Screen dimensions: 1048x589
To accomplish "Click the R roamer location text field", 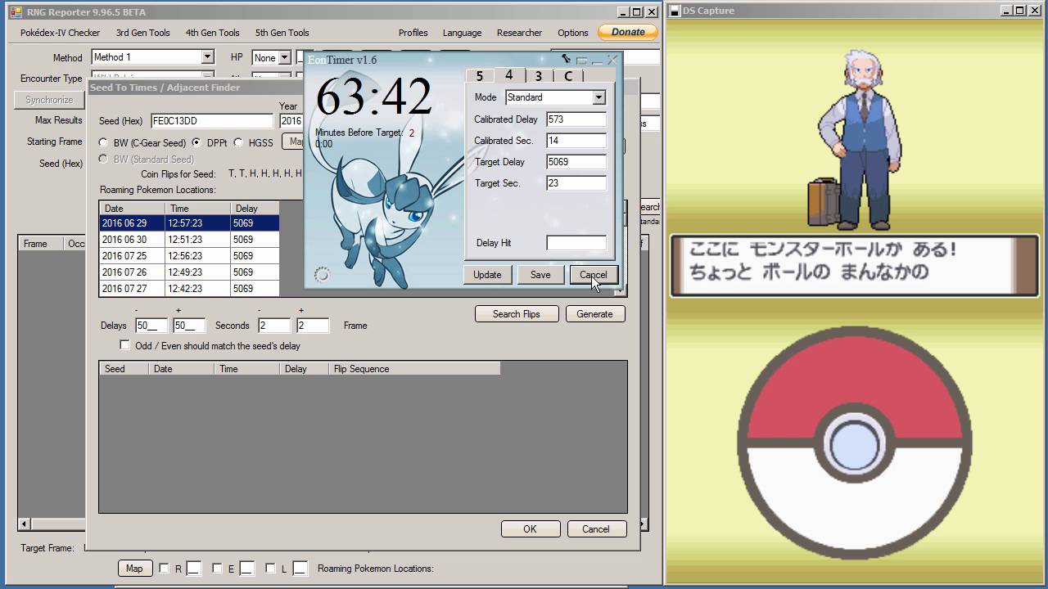I will [x=193, y=569].
